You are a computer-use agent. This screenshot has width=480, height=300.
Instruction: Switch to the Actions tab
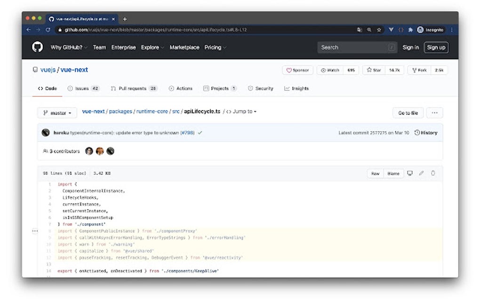pyautogui.click(x=181, y=88)
